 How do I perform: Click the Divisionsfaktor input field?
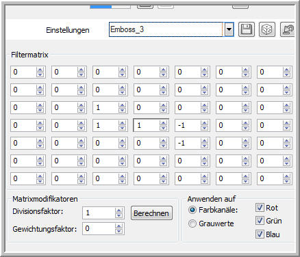[99, 213]
